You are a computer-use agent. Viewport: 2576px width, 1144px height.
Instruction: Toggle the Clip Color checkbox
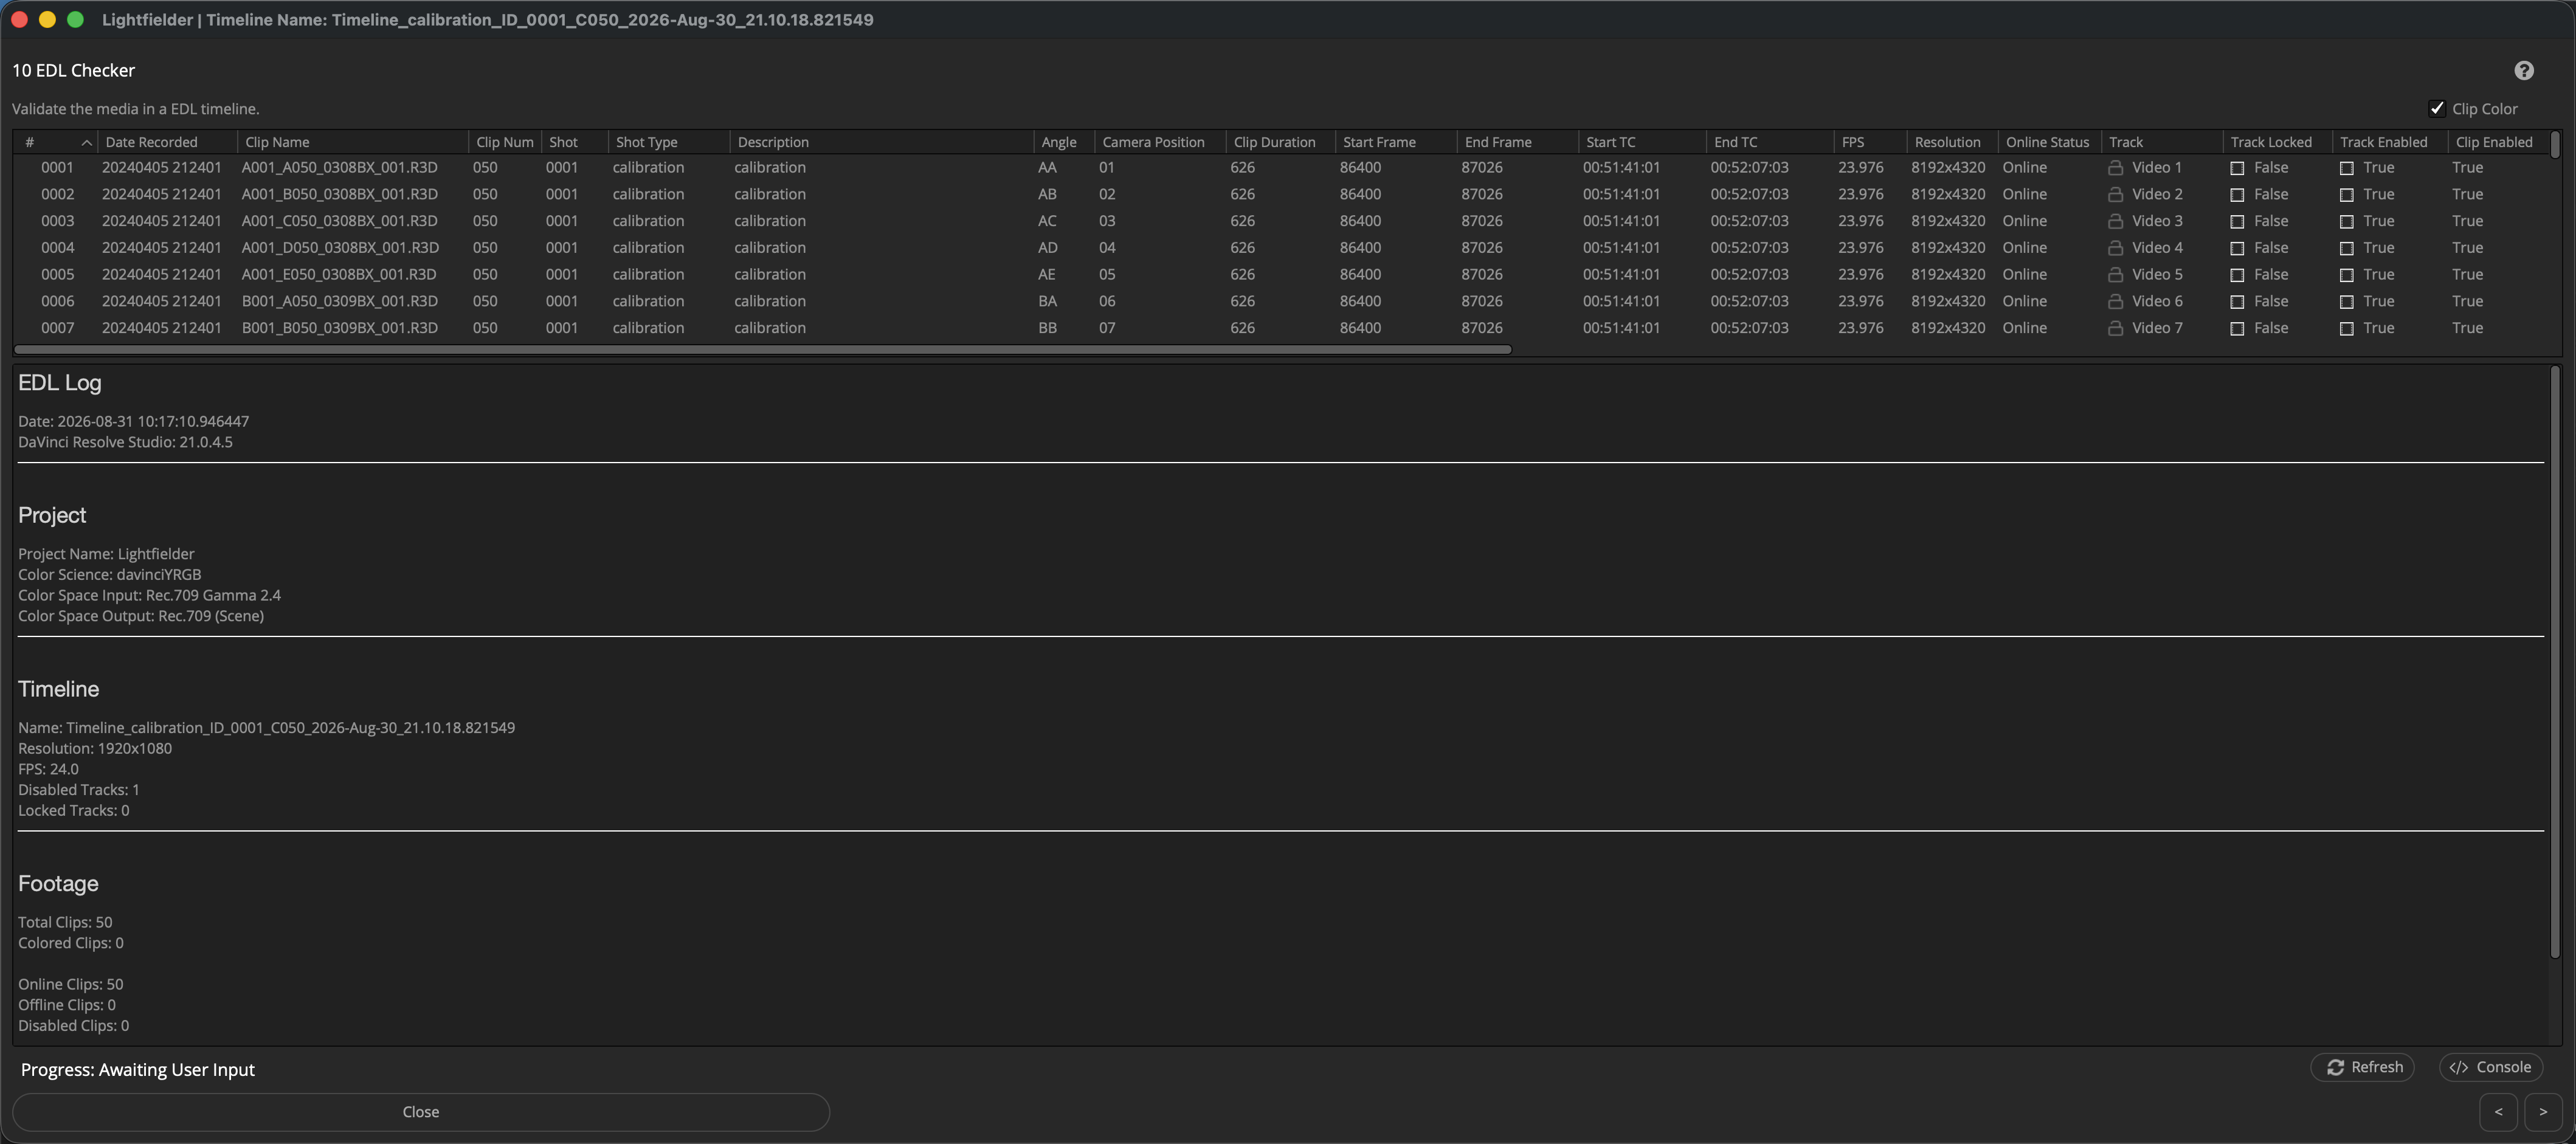coord(2436,109)
